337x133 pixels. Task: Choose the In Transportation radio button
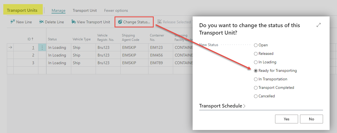pyautogui.click(x=256, y=79)
